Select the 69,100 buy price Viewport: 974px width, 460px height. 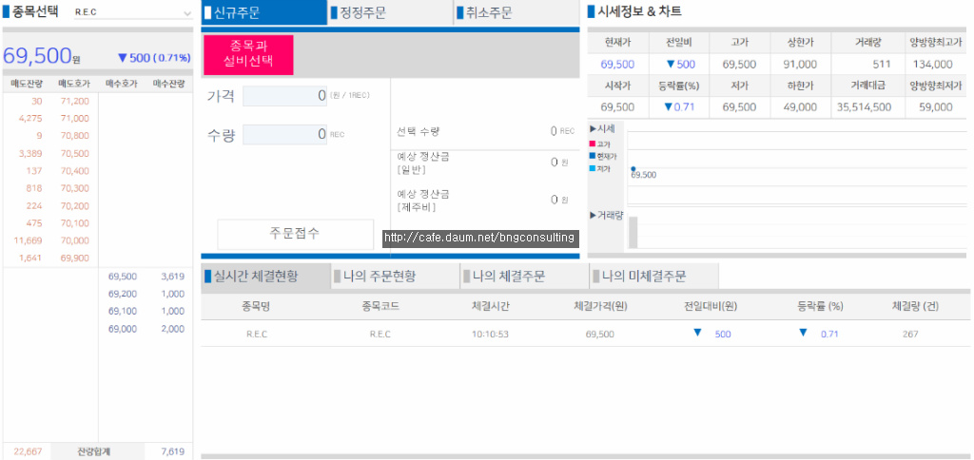pyautogui.click(x=123, y=311)
